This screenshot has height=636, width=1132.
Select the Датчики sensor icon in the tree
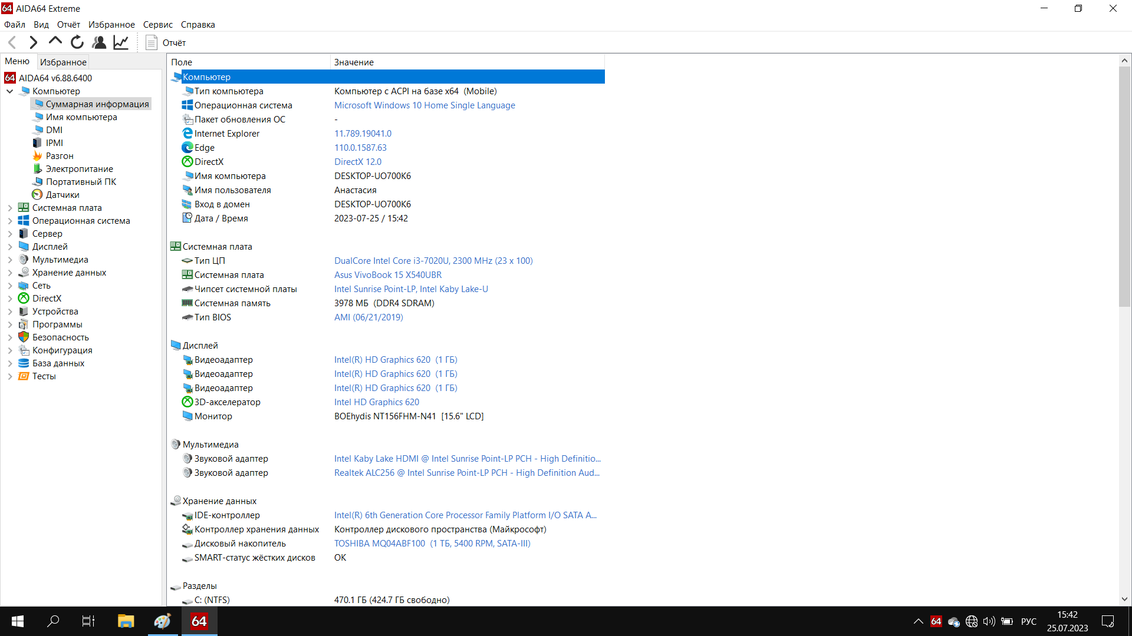[x=37, y=195]
